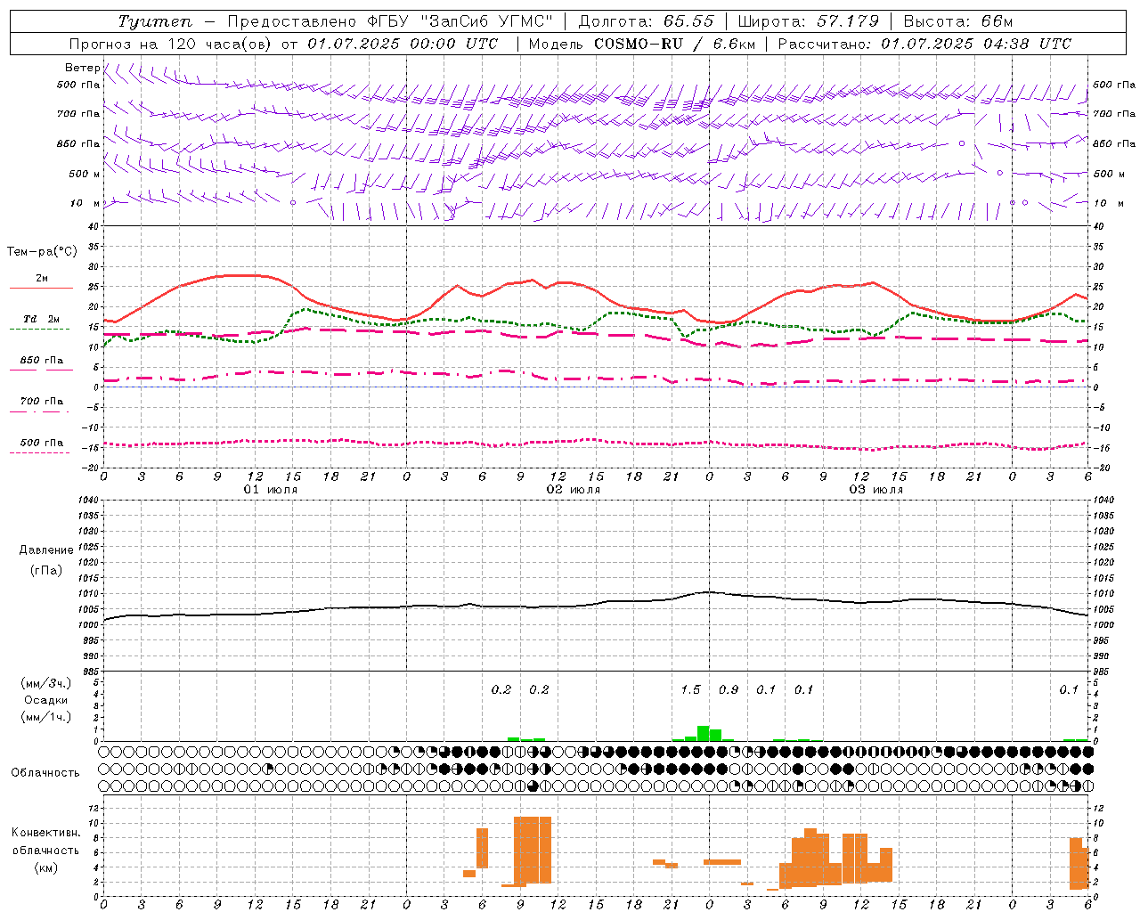Click the 'Широта: 57.179' value
The width and height of the screenshot is (1140, 912).
coord(809,21)
